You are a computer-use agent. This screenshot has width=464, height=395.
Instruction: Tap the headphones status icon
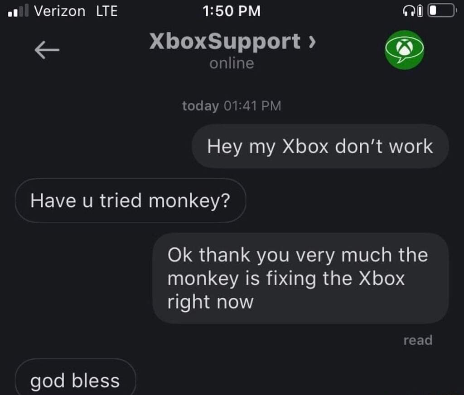coord(409,11)
